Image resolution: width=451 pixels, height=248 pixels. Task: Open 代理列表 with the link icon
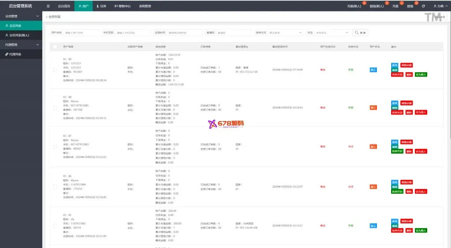15,54
